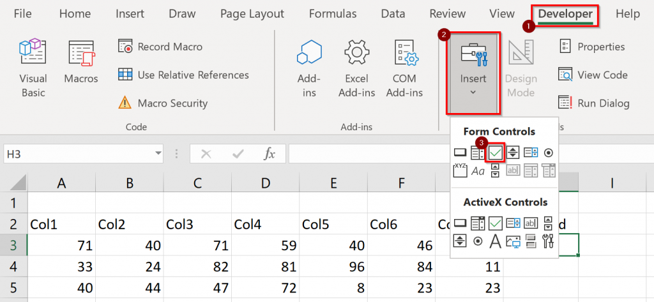Select cell A3 containing 71
Image resolution: width=654 pixels, height=302 pixels.
tap(62, 245)
